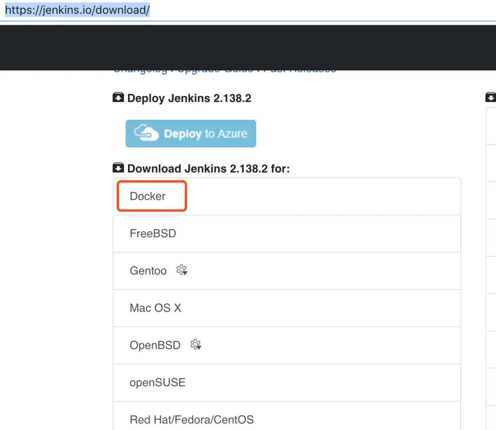Click the gear icon beside OpenBSD
The image size is (496, 430).
pos(196,344)
